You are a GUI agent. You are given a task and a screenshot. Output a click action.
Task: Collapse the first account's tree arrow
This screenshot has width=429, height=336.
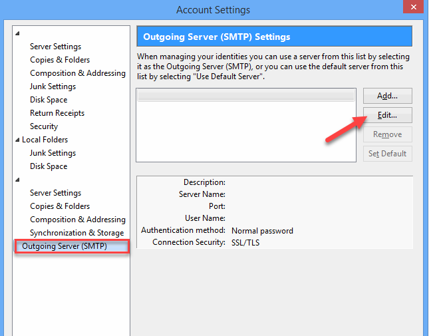coord(17,33)
